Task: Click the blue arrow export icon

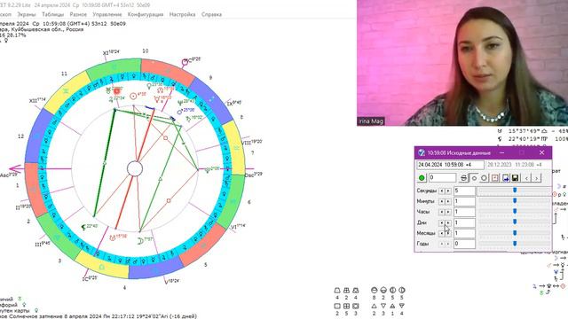Action: click(x=505, y=177)
